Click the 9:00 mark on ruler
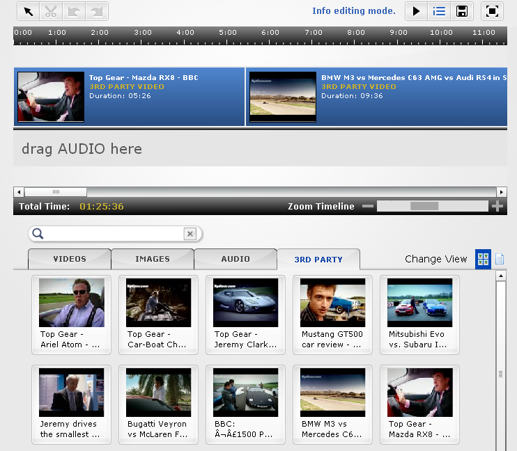This screenshot has width=517, height=451. [x=399, y=33]
